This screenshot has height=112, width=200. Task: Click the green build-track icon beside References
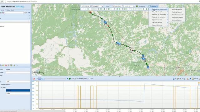tap(137, 6)
